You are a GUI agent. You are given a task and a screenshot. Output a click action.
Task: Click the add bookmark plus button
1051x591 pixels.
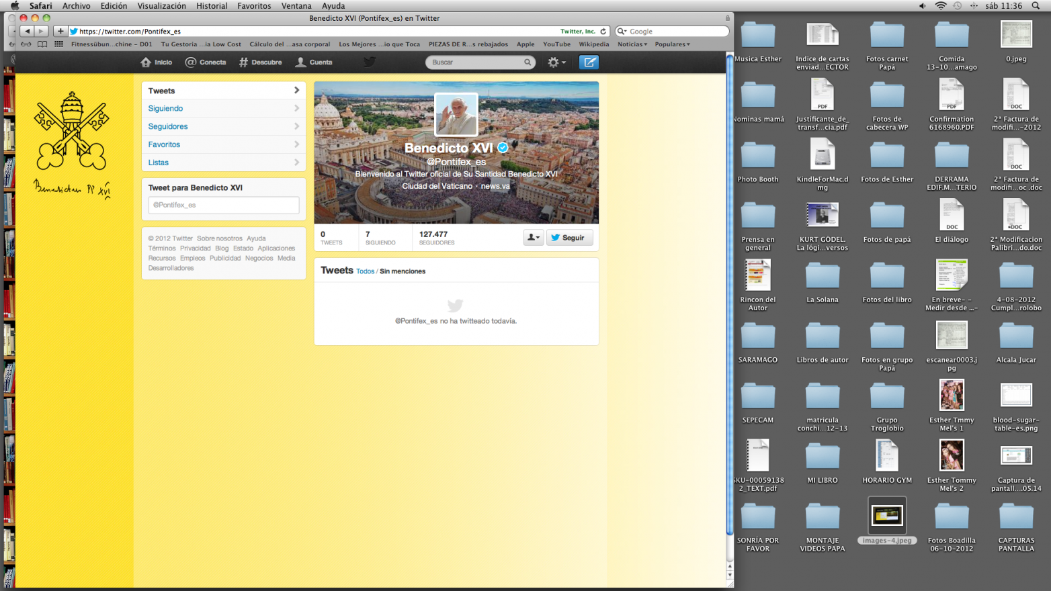tap(60, 31)
